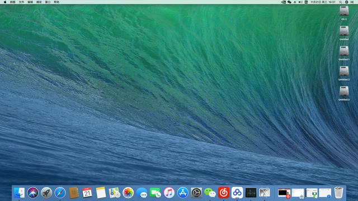Open Finder from the Dock
This screenshot has height=201, width=358.
pos(19,193)
